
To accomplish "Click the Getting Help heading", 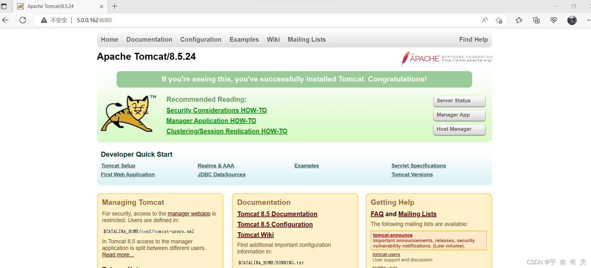I will pyautogui.click(x=393, y=202).
